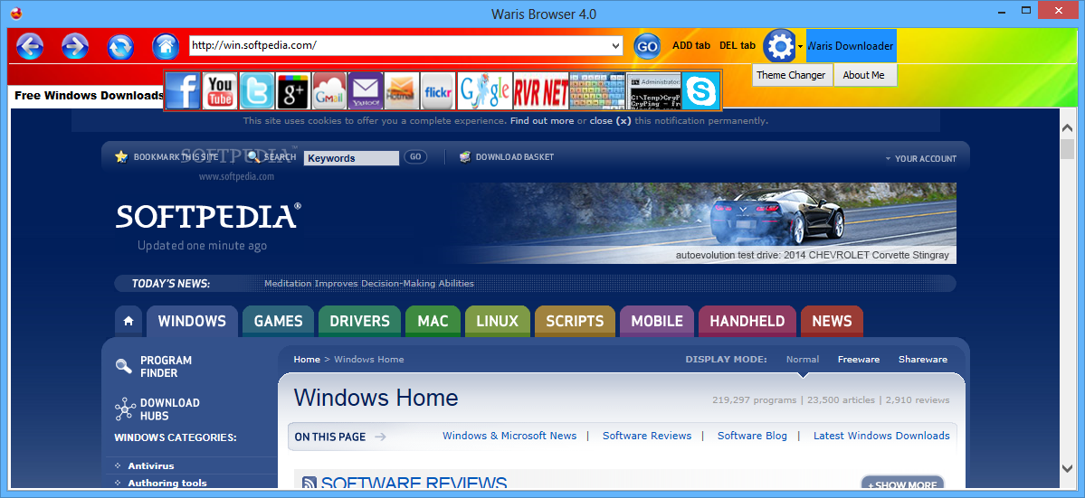Click the Waris Browser title bar icon
Viewport: 1085px width, 498px height.
tap(16, 14)
